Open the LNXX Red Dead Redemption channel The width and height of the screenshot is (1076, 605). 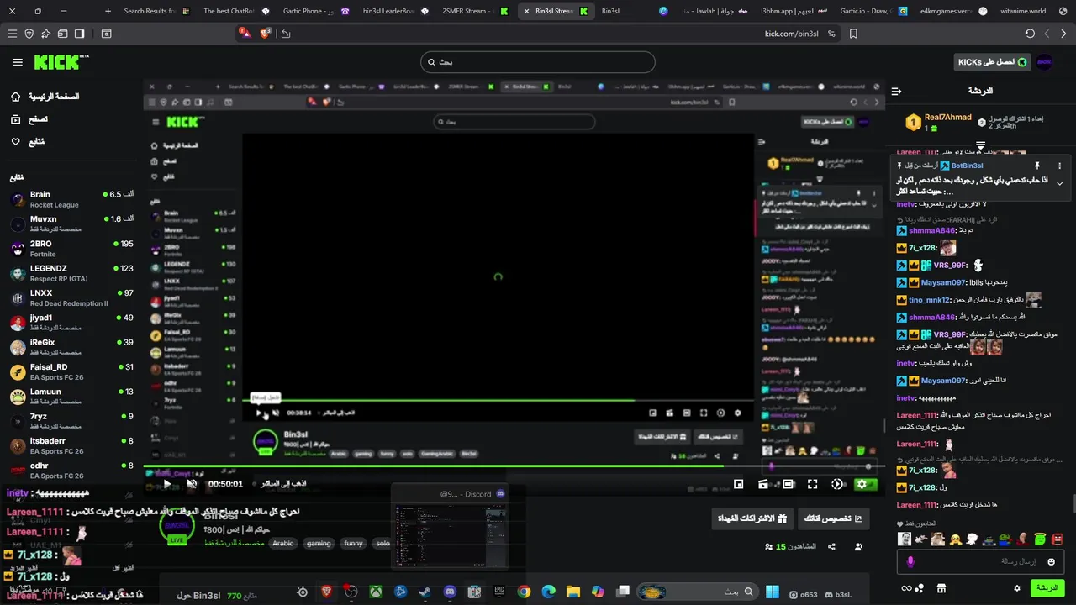(71, 297)
